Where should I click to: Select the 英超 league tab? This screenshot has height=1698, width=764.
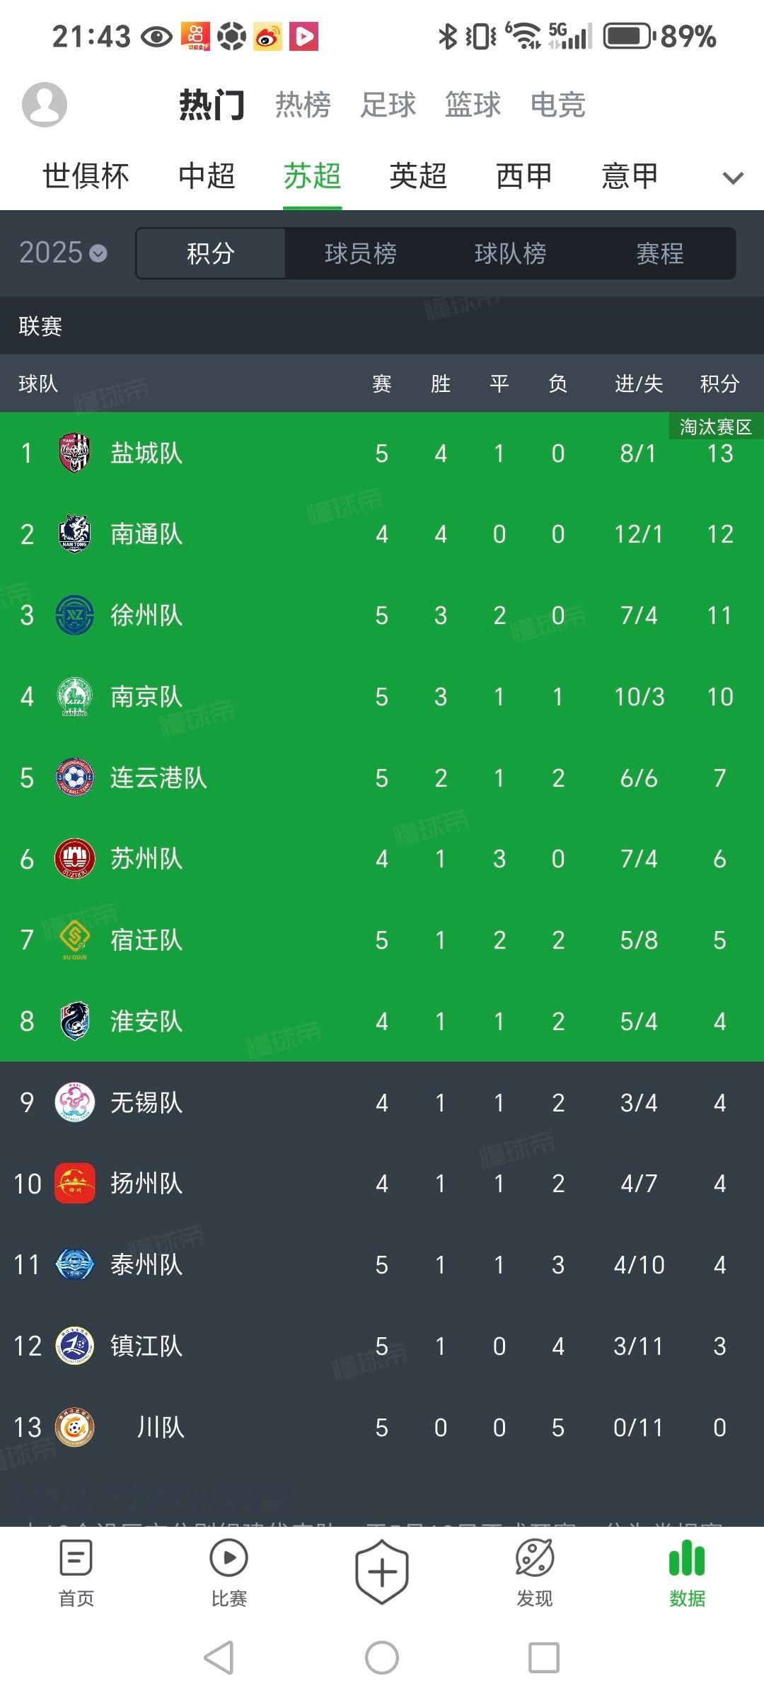[x=418, y=175]
